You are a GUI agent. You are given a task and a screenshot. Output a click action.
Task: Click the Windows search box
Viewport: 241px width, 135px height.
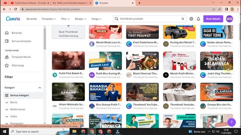pos(39,132)
